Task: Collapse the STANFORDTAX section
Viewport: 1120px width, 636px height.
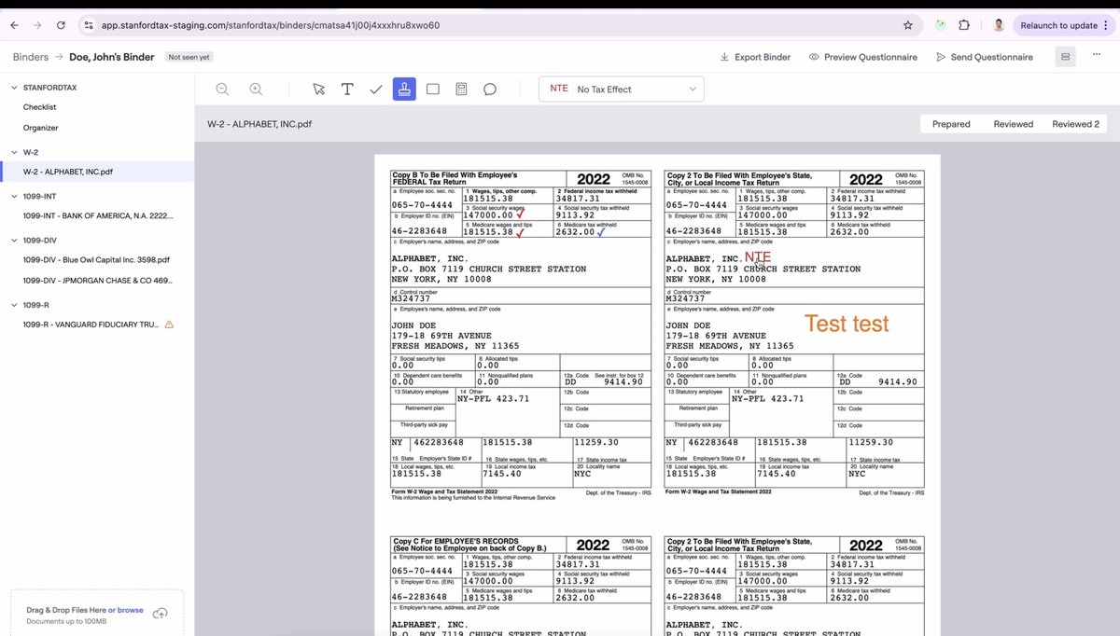Action: click(14, 88)
